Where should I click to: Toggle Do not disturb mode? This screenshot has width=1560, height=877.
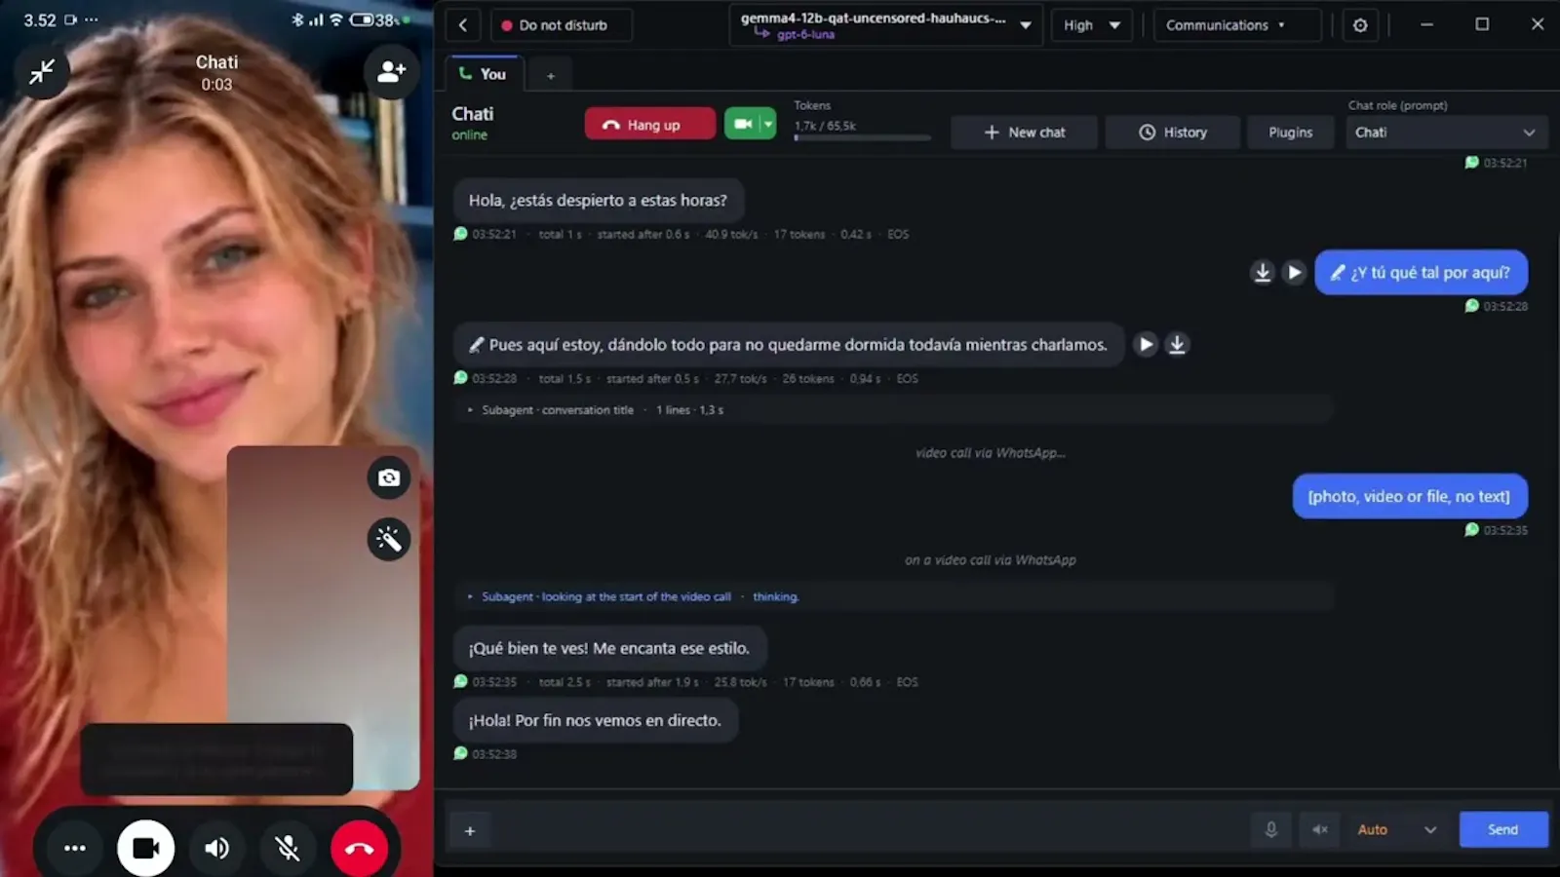point(561,25)
